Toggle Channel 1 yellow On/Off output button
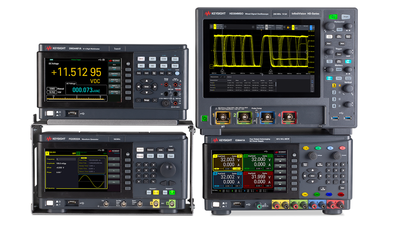The width and height of the screenshot is (401, 225). coord(156,193)
